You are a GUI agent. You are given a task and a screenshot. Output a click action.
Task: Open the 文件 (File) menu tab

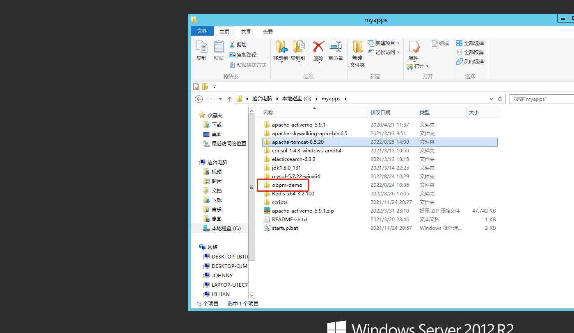(x=202, y=31)
